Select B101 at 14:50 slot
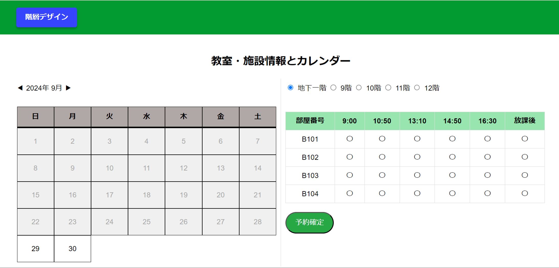Image resolution: width=559 pixels, height=268 pixels. (452, 139)
